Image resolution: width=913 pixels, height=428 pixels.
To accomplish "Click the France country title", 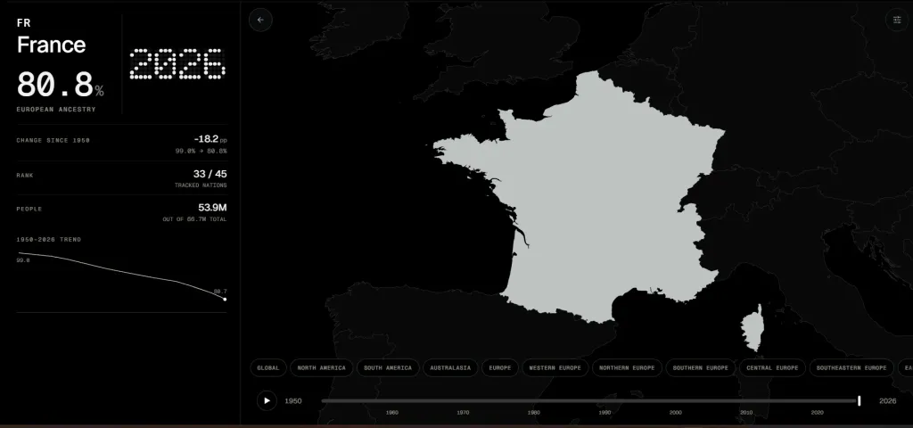I will [51, 45].
